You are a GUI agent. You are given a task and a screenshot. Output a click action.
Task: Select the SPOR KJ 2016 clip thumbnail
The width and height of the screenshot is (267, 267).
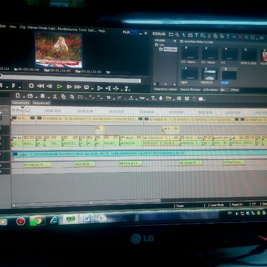coord(249,55)
